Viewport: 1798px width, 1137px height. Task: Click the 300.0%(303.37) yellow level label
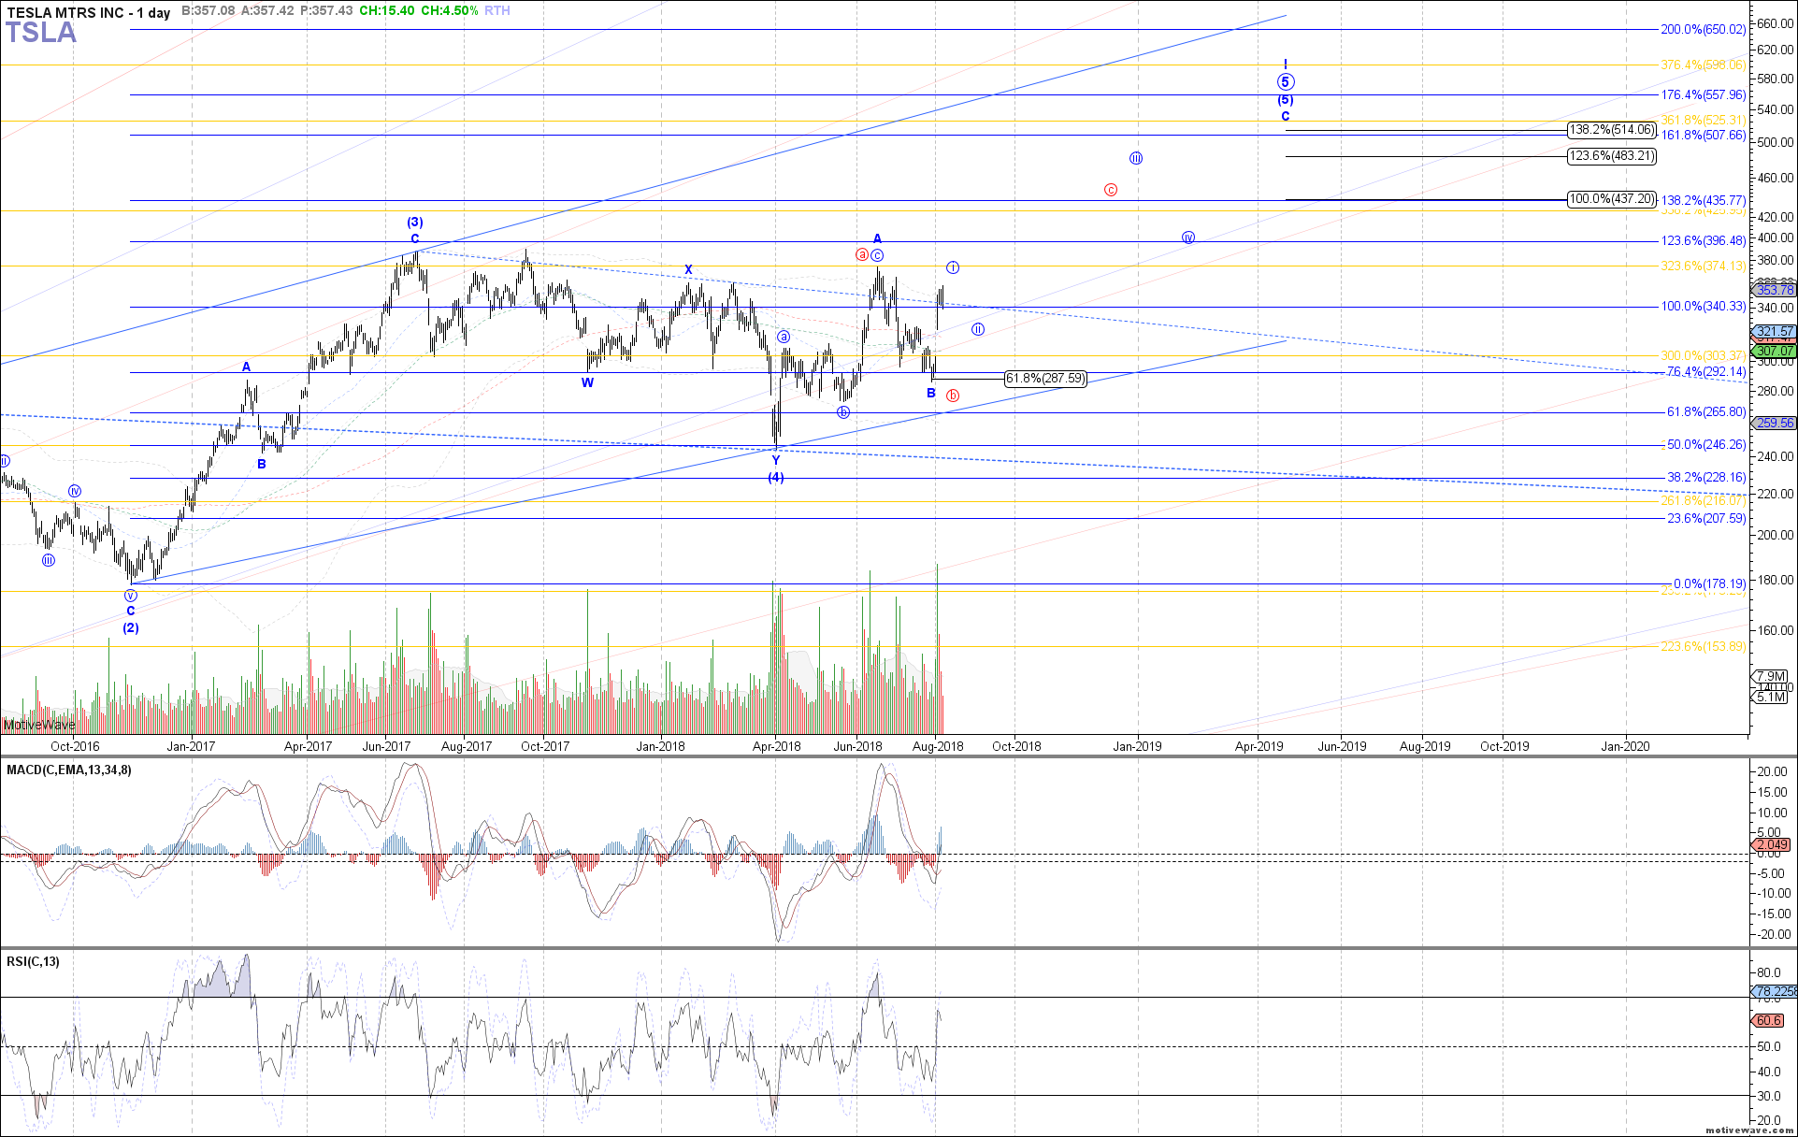click(x=1703, y=356)
